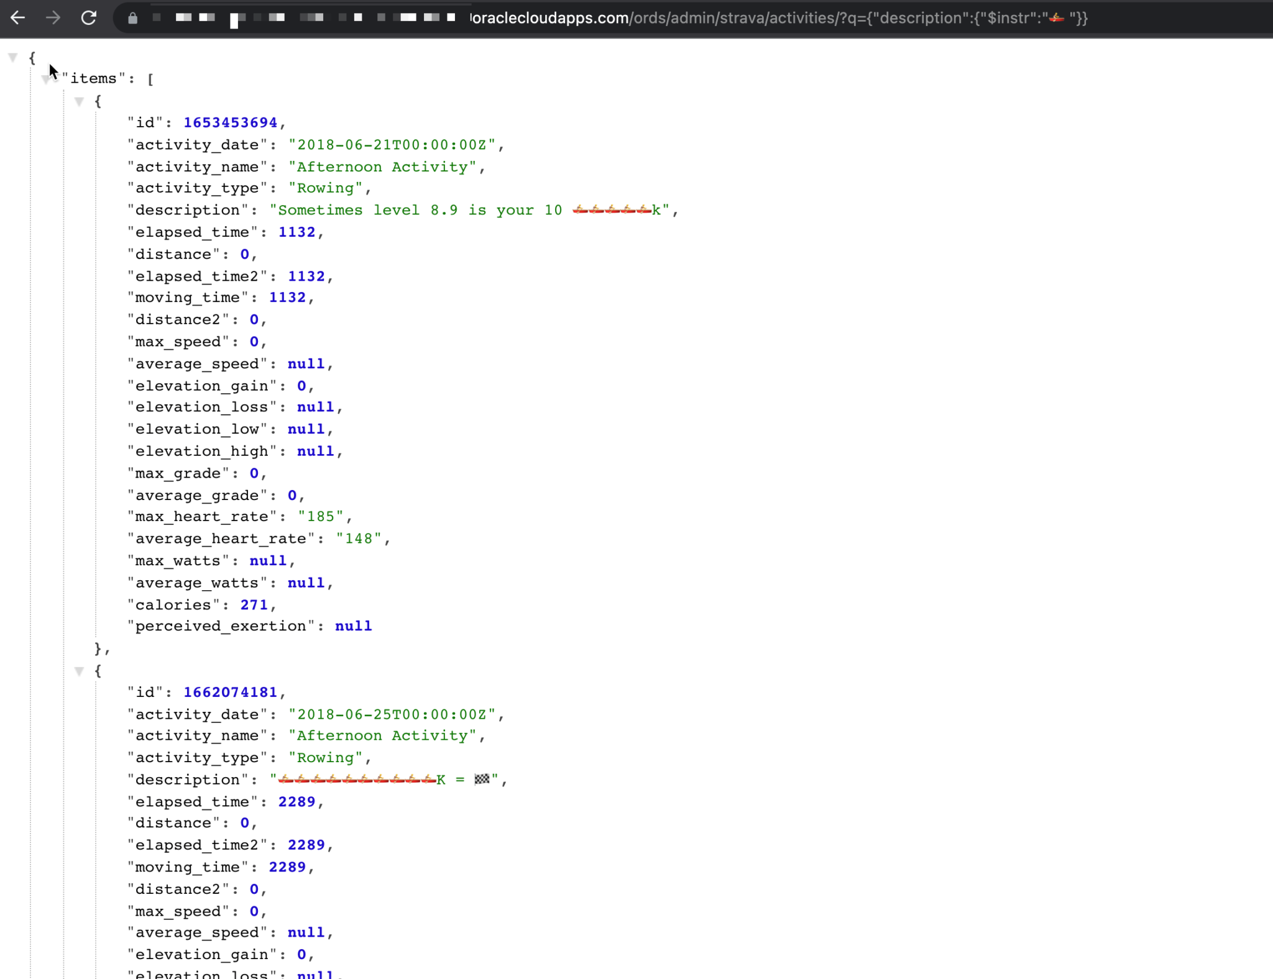Select the average_speed null value
Viewport: 1273px width, 979px height.
point(305,363)
